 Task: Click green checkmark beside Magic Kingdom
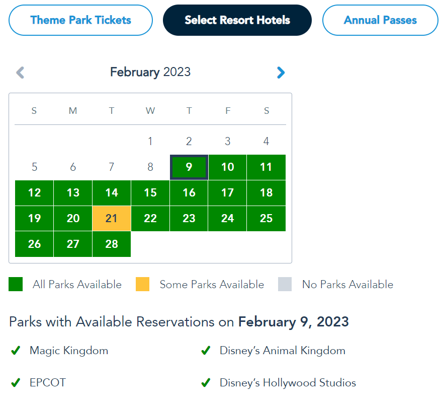[16, 351]
